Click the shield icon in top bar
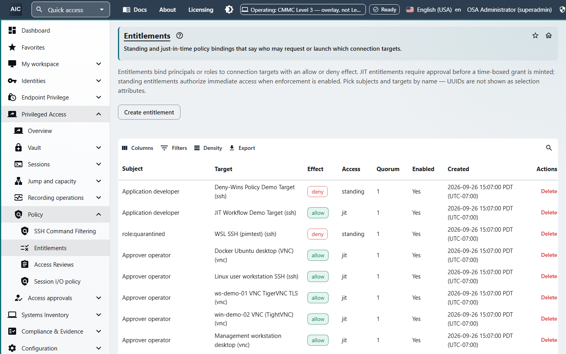This screenshot has height=354, width=566. (562, 9)
